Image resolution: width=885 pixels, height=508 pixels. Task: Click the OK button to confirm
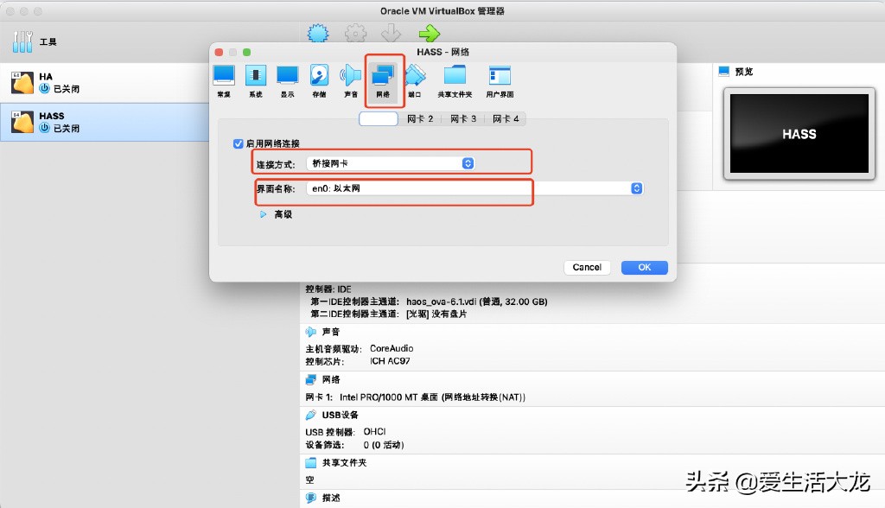(644, 268)
